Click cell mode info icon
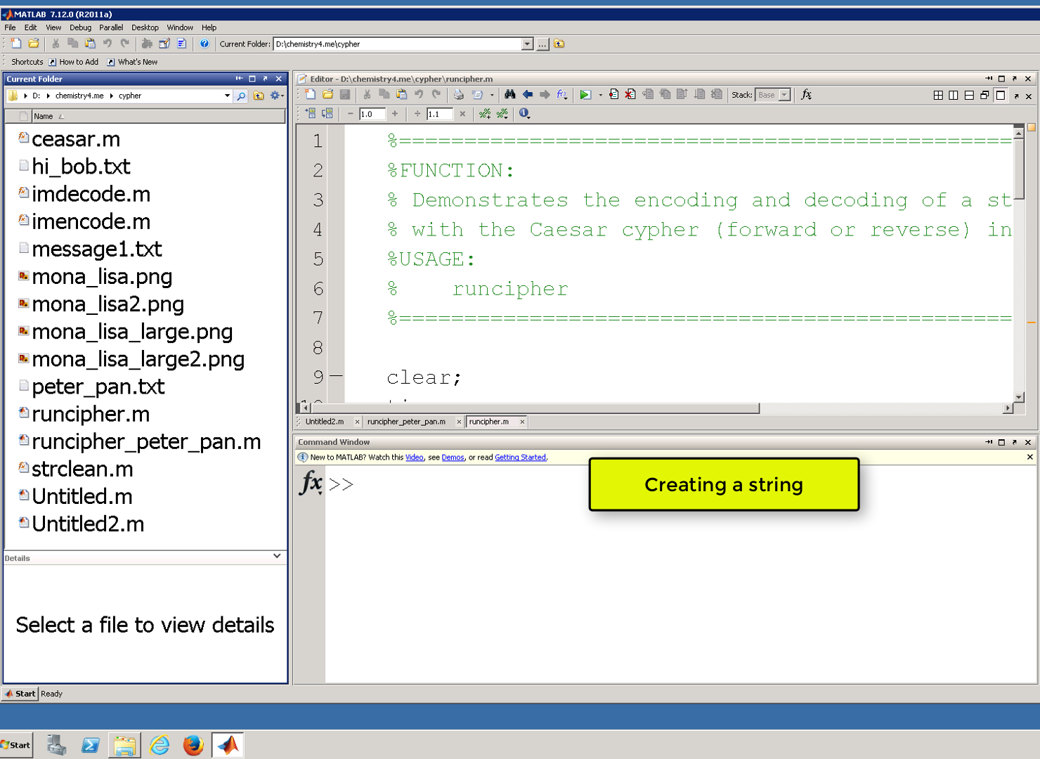Image resolution: width=1040 pixels, height=759 pixels. coord(524,113)
